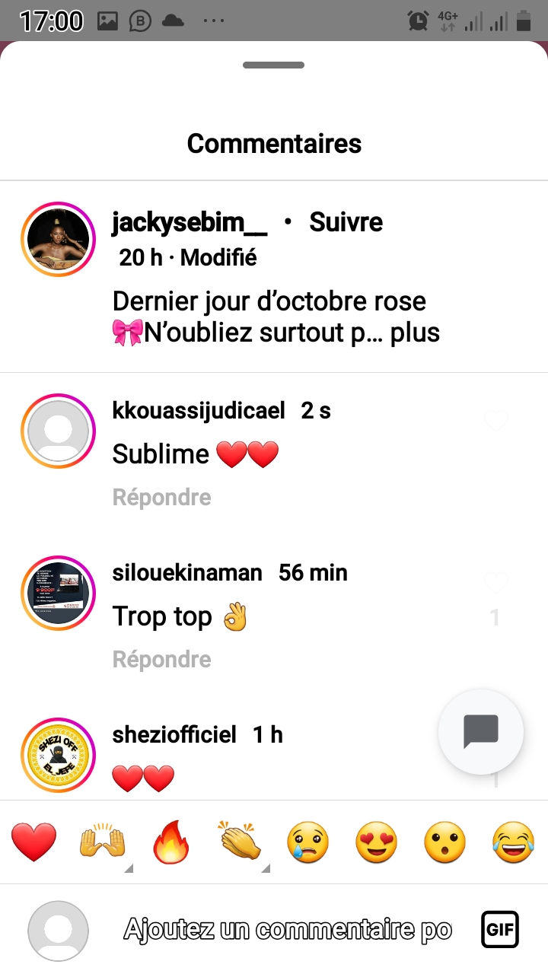The height and width of the screenshot is (974, 548).
Task: Tap the floating chat bubble button
Action: 481,732
